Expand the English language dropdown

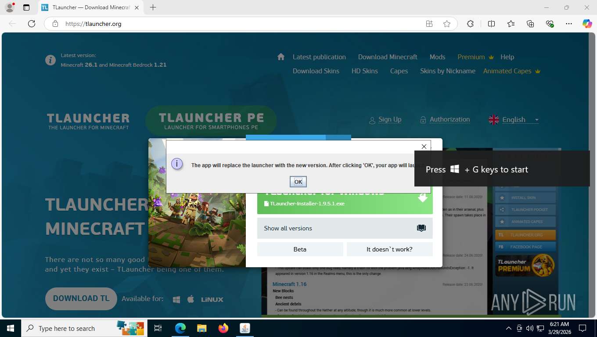pyautogui.click(x=514, y=120)
